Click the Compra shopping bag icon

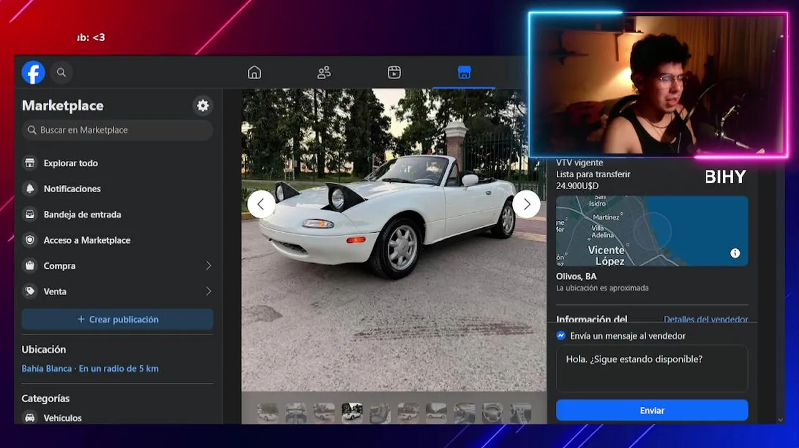tap(29, 266)
